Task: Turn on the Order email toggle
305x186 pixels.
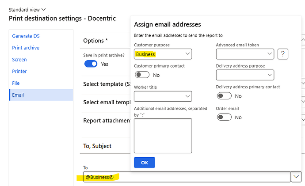Action: [224, 117]
